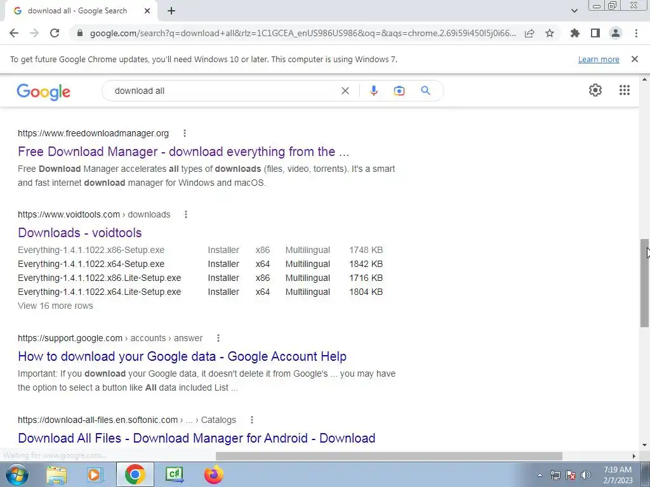Launch the media player taskbar icon
The width and height of the screenshot is (650, 487).
(x=95, y=474)
